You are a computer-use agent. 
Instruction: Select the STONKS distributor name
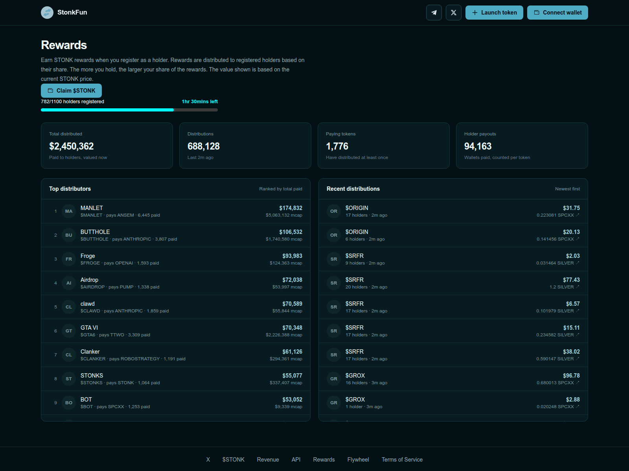point(92,376)
